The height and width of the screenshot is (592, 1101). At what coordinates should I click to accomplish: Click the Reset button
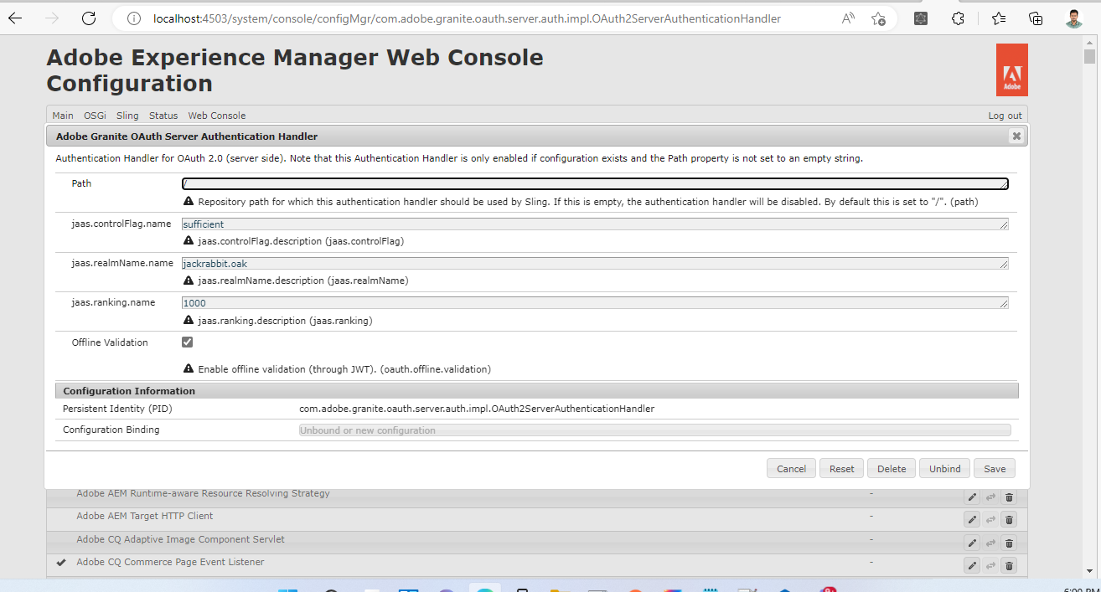(841, 468)
